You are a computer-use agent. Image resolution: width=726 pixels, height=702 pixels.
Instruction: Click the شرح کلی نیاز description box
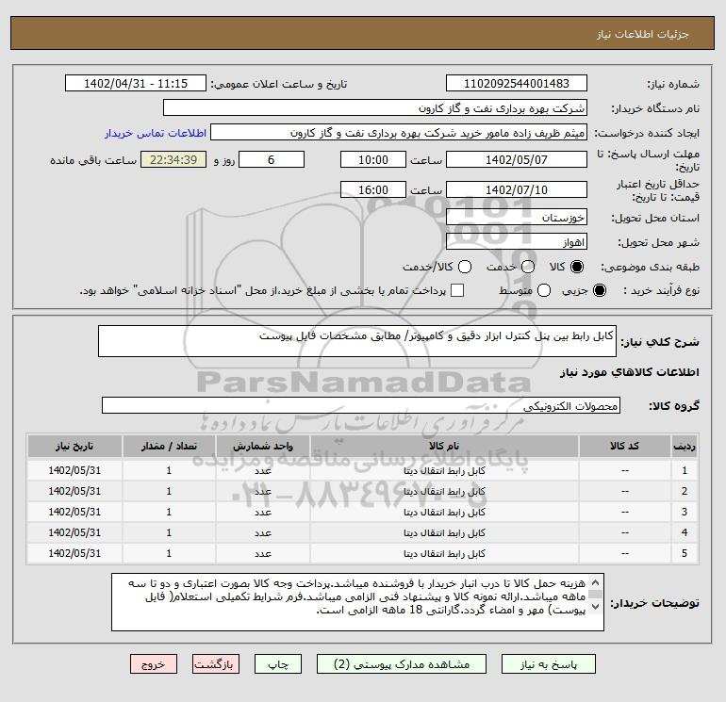point(357,341)
